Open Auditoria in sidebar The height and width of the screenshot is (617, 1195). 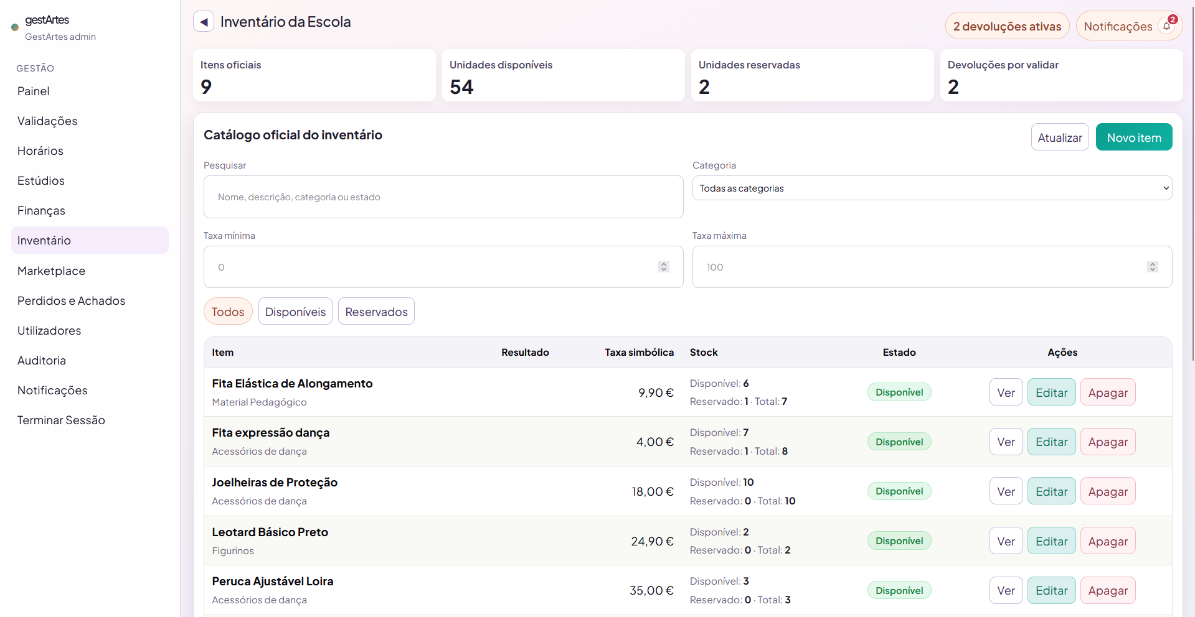pyautogui.click(x=90, y=360)
